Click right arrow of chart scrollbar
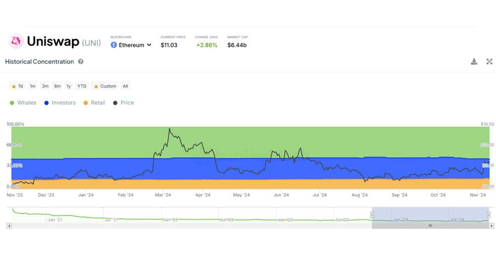The width and height of the screenshot is (496, 279). [x=491, y=226]
